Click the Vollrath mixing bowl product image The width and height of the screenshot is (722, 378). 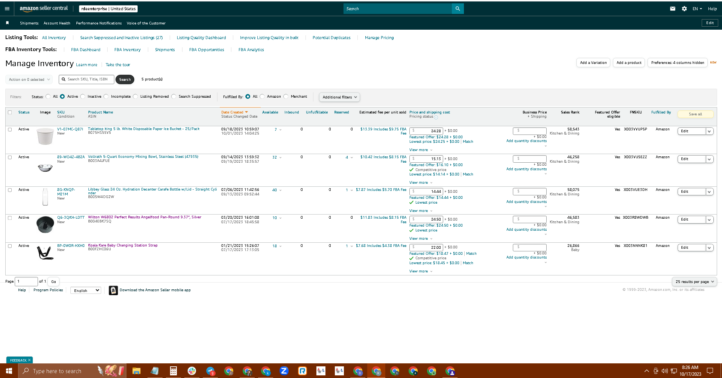[45, 168]
